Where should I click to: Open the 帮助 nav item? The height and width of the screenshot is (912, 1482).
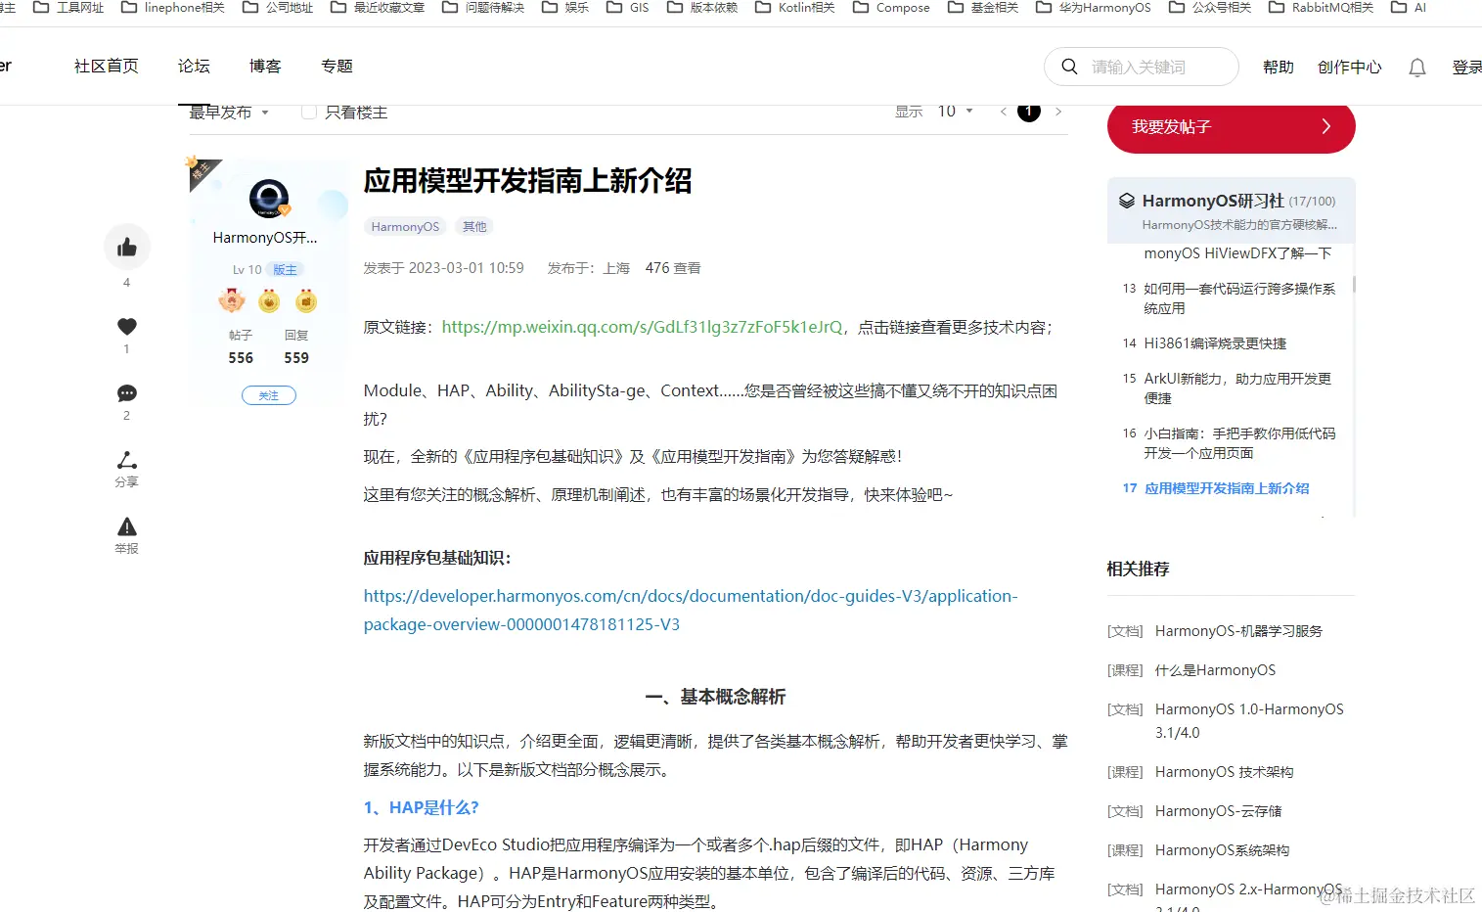[x=1279, y=68]
